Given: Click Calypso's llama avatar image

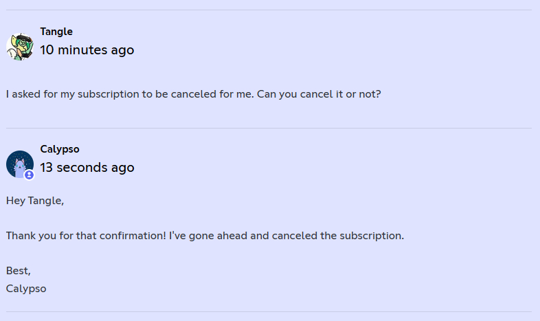Looking at the screenshot, I should pyautogui.click(x=19, y=164).
